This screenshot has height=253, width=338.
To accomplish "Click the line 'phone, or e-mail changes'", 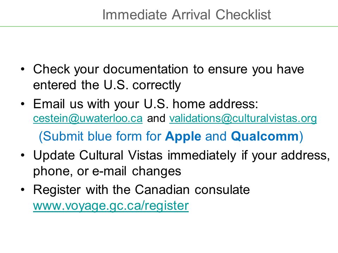I will [x=107, y=172].
